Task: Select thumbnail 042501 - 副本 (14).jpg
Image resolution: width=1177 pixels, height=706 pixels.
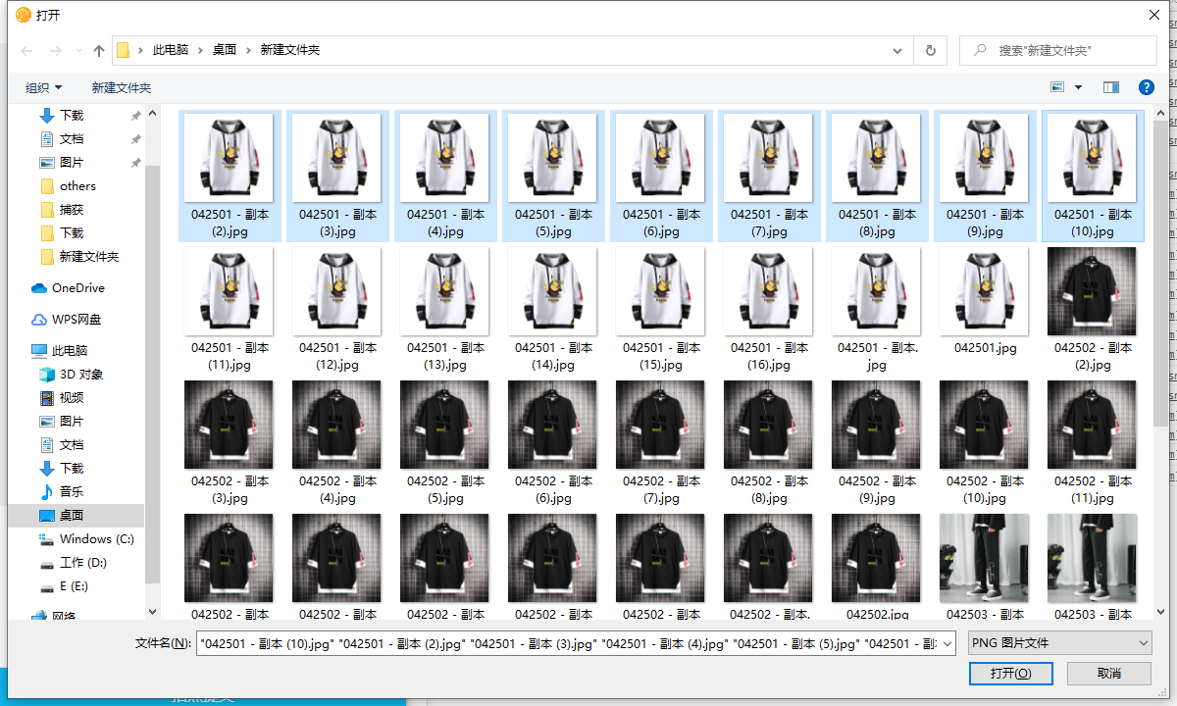Action: click(x=554, y=291)
